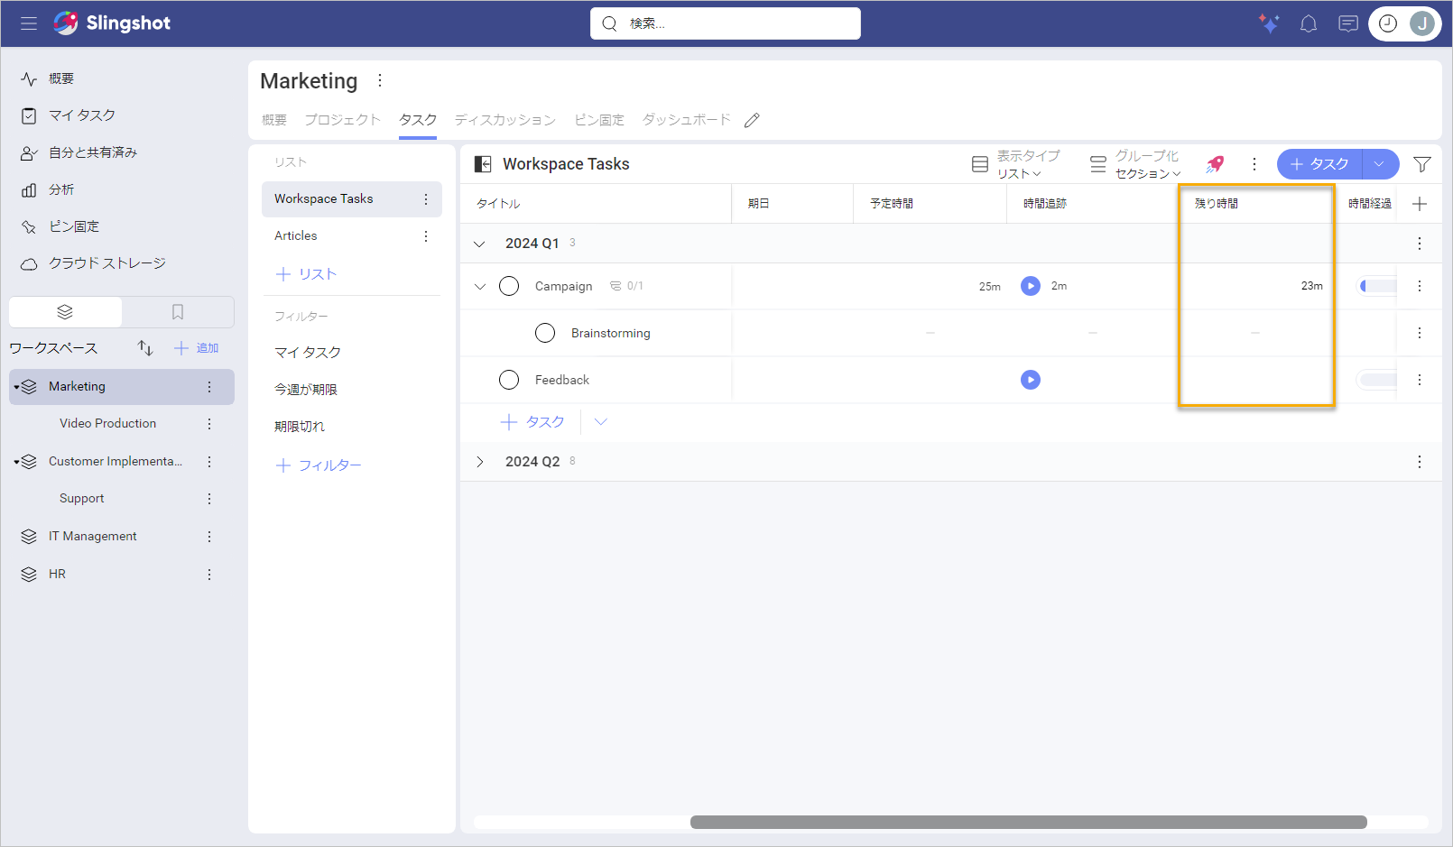This screenshot has width=1453, height=847.
Task: Collapse Customer Implementation workspace tree
Action: tap(17, 462)
